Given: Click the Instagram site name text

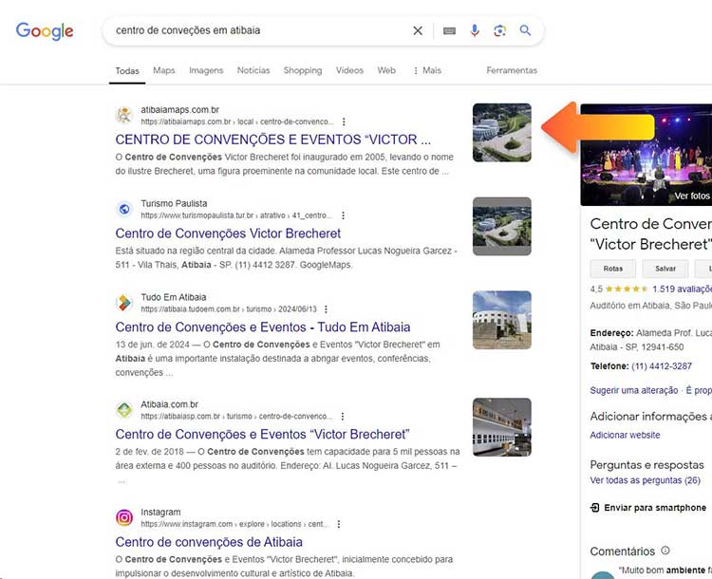Looking at the screenshot, I should [x=160, y=513].
